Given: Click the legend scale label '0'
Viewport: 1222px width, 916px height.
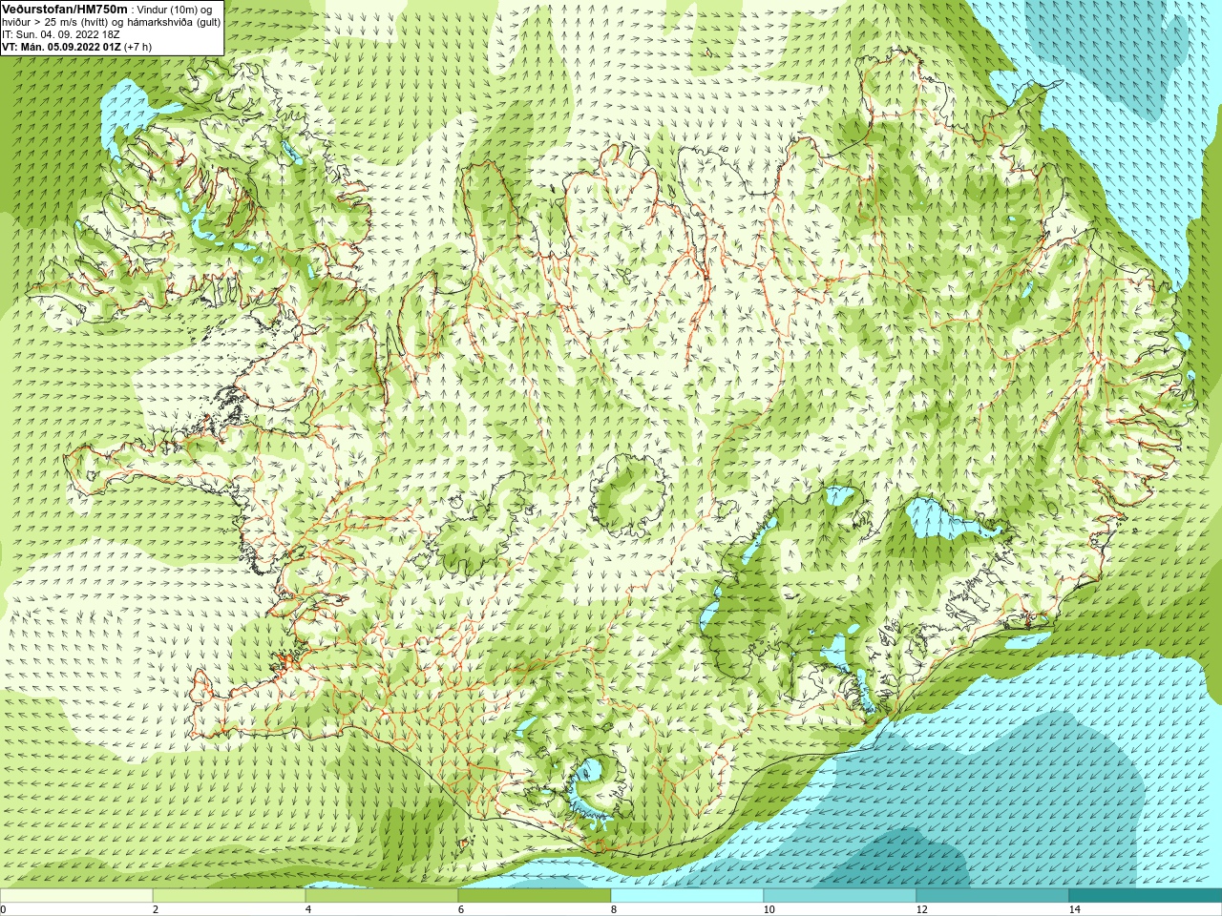Looking at the screenshot, I should click(4, 909).
